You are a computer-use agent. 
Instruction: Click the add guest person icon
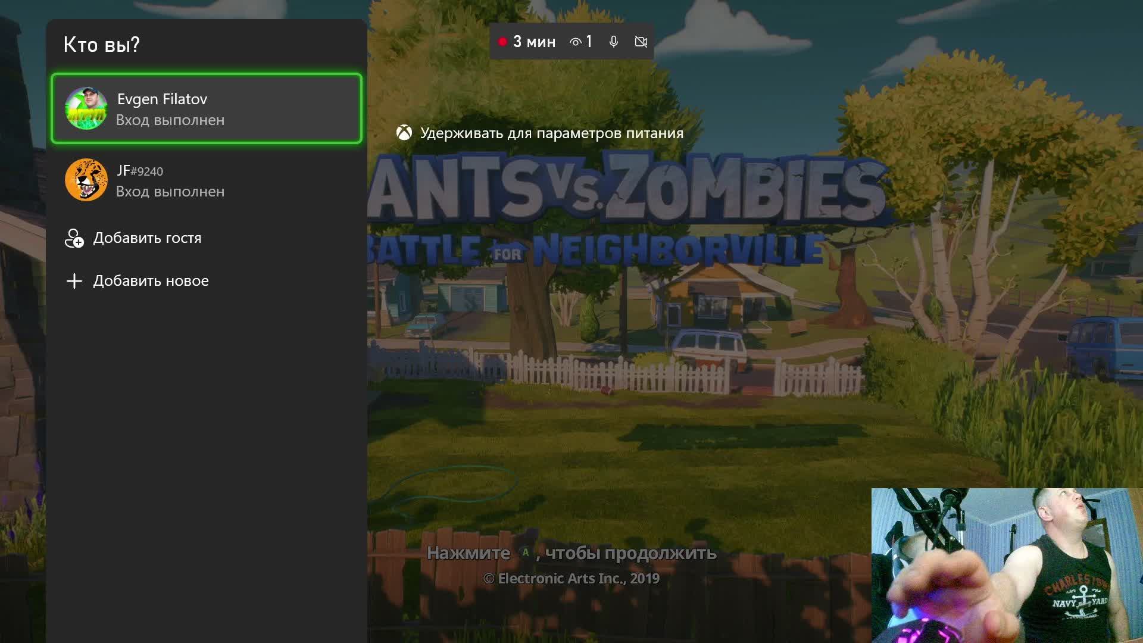(x=74, y=238)
